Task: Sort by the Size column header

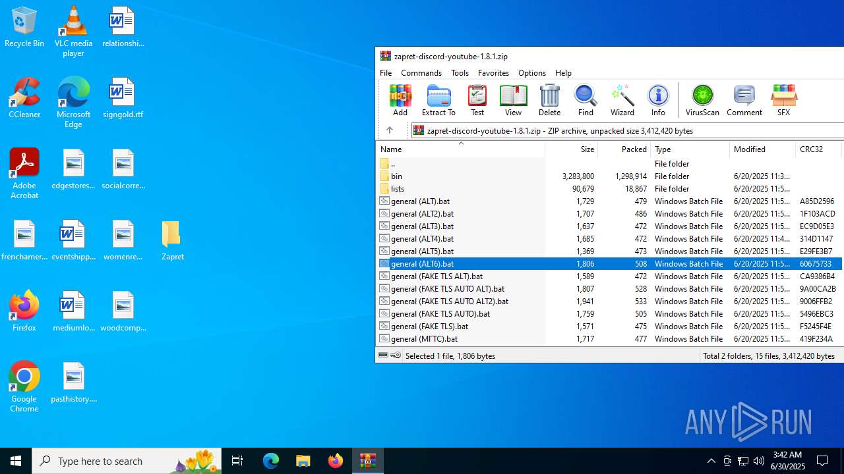Action: pyautogui.click(x=571, y=149)
